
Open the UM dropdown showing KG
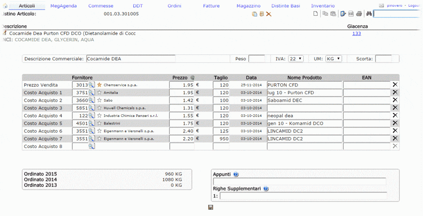tap(333, 59)
